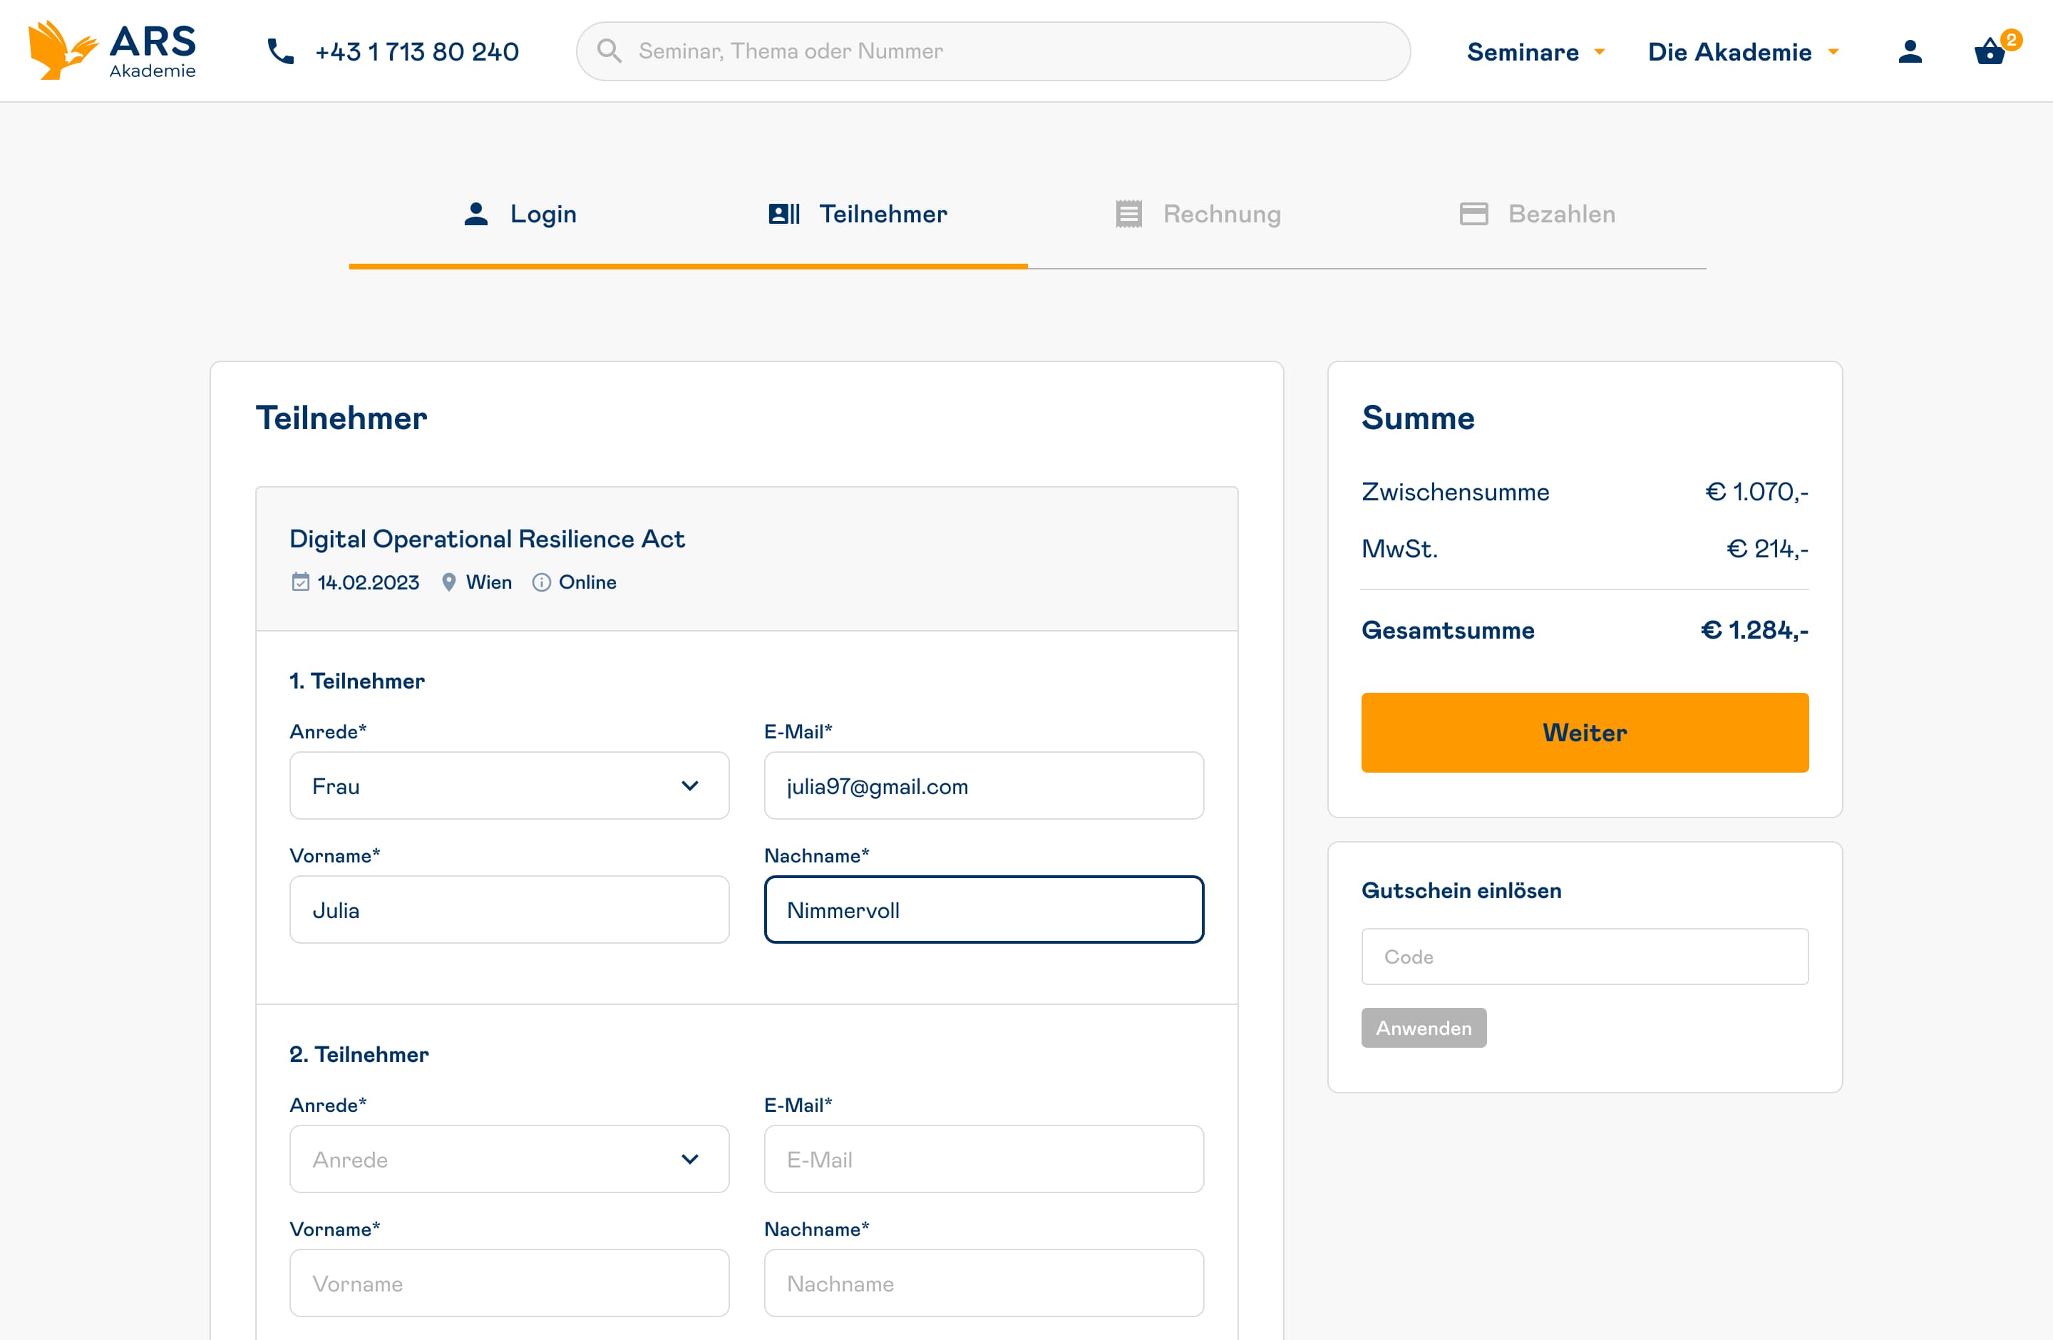Image resolution: width=2053 pixels, height=1340 pixels.
Task: Click the Bezahlen credit card icon
Action: 1473,214
